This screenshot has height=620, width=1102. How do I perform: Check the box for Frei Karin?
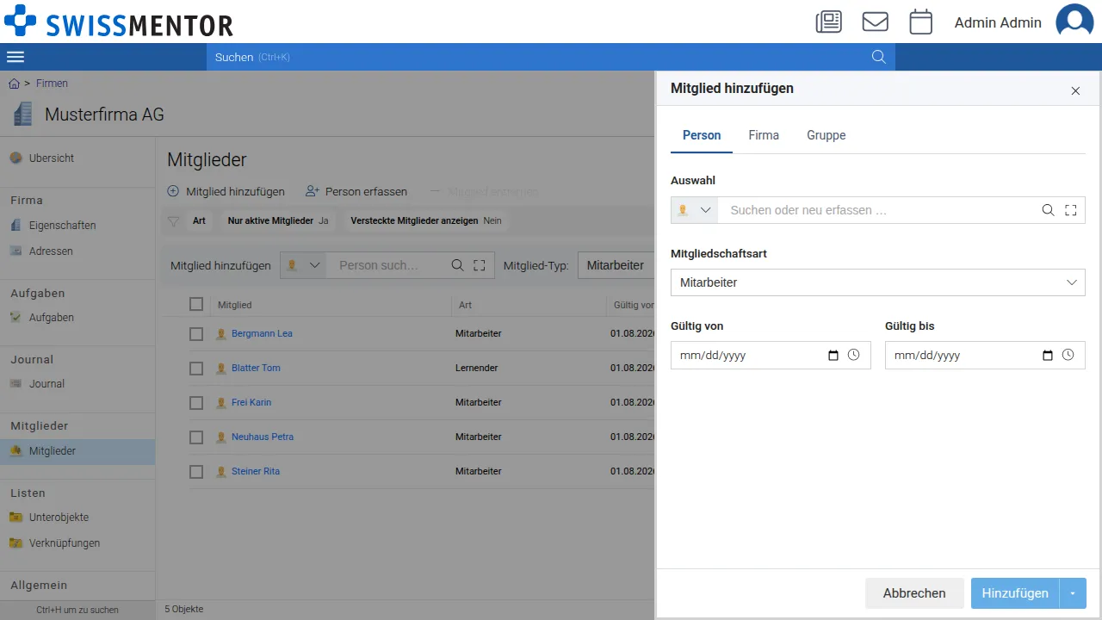[x=196, y=402]
